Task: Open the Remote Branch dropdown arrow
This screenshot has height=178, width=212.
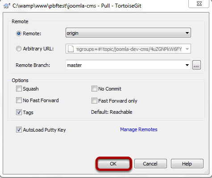Action: [x=187, y=65]
